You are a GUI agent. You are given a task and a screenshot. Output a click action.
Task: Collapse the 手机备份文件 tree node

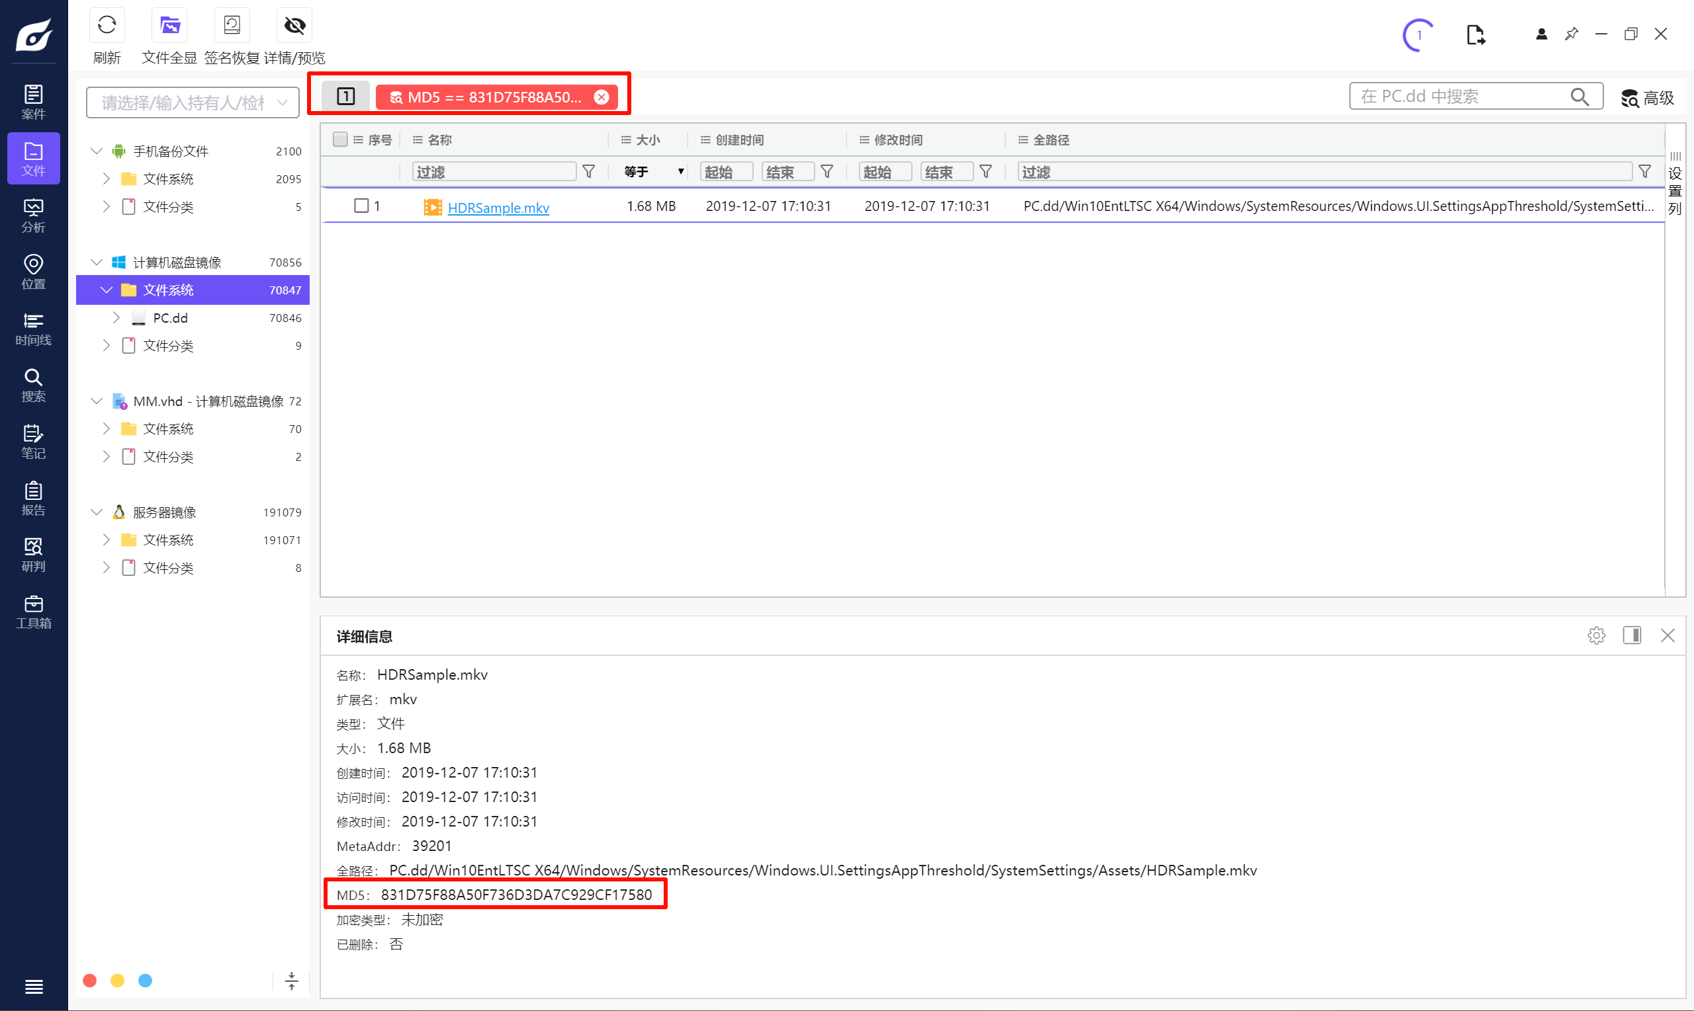pyautogui.click(x=97, y=151)
